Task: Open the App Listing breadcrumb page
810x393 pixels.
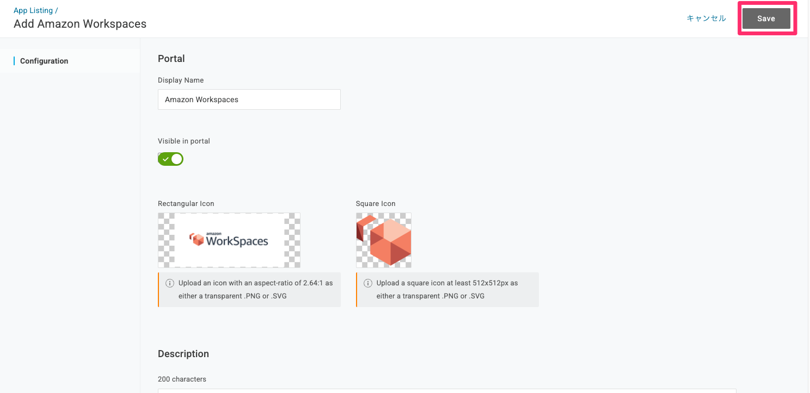Action: pyautogui.click(x=33, y=10)
